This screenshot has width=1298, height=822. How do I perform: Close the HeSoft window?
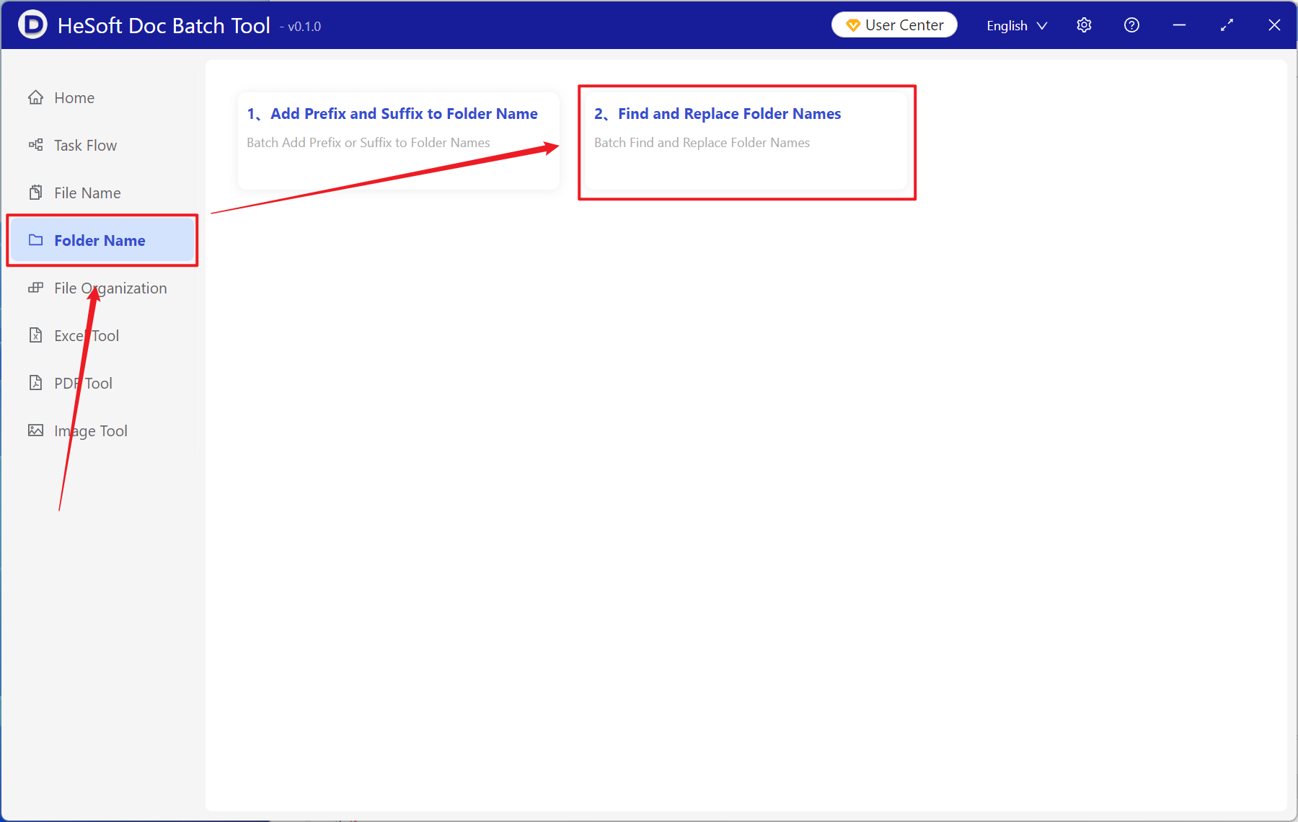(1274, 25)
